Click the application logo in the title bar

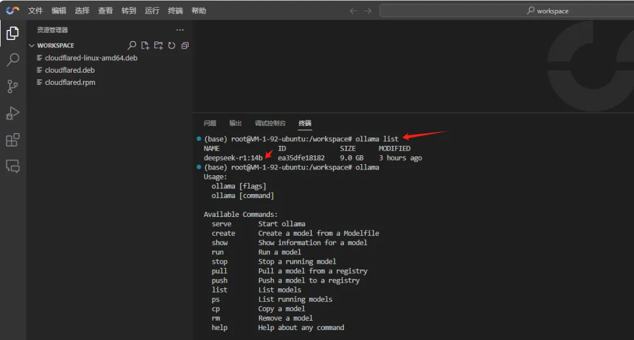(12, 11)
